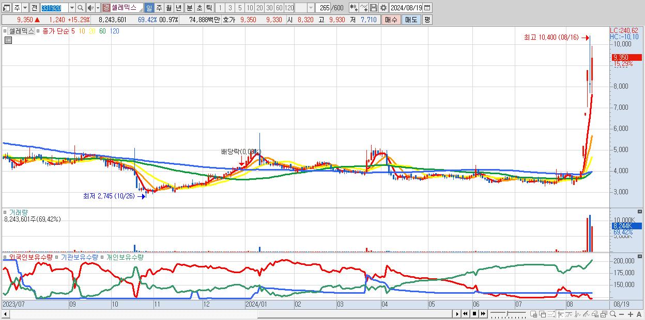This screenshot has width=645, height=320.
Task: Click the chart type candlestick icon
Action: [x=353, y=8]
